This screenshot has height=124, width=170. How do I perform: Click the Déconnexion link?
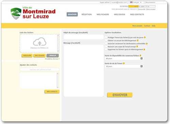pos(150,2)
